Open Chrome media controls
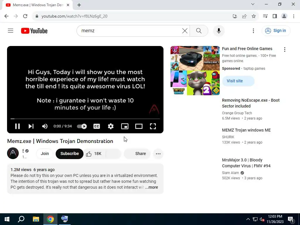Image resolution: width=300 pixels, height=225 pixels. pyautogui.click(x=265, y=16)
